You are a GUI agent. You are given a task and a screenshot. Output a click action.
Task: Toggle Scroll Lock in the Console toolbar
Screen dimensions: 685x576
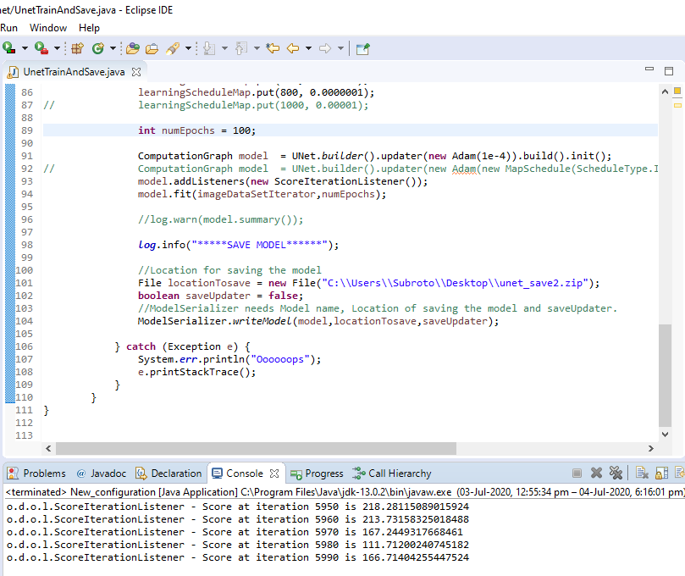click(660, 474)
